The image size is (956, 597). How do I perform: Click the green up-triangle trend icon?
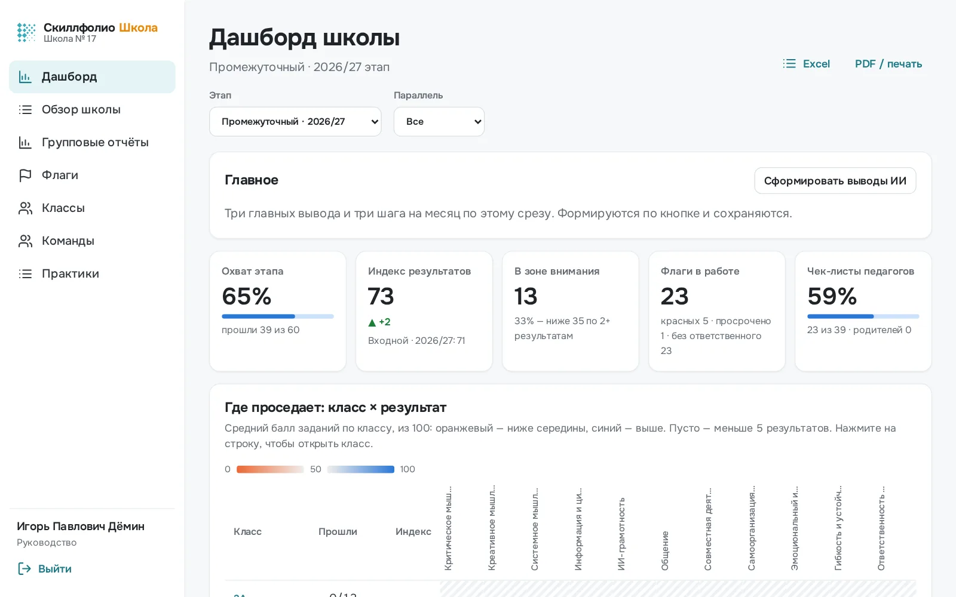point(372,322)
